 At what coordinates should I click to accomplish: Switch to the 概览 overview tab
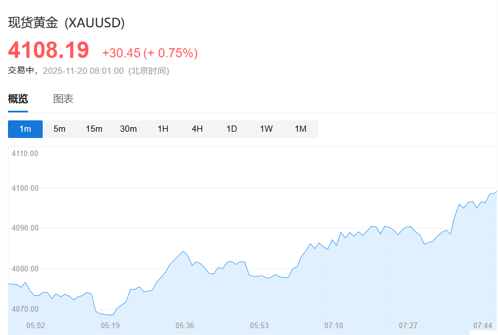coord(18,99)
